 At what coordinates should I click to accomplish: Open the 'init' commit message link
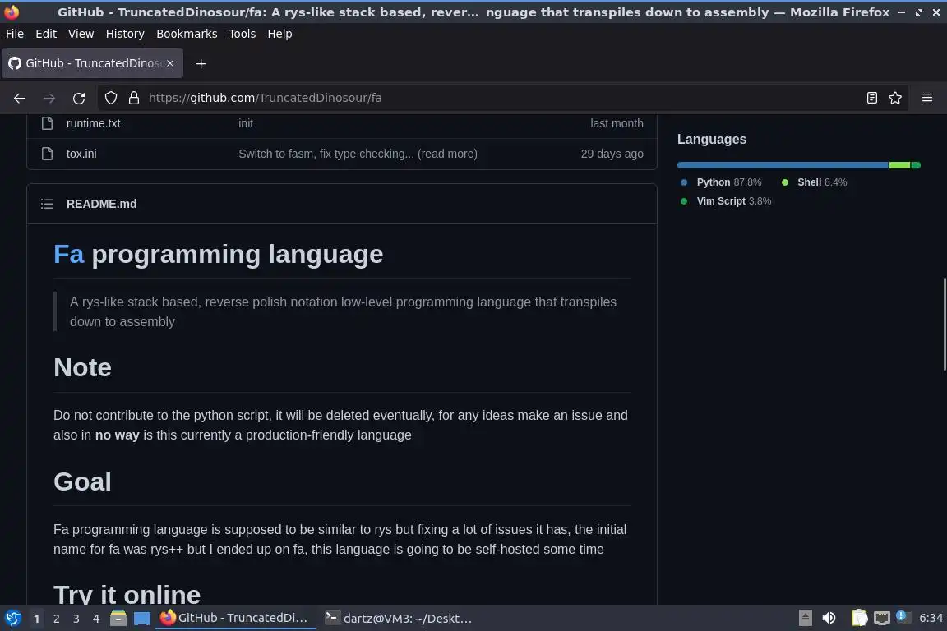click(x=246, y=123)
